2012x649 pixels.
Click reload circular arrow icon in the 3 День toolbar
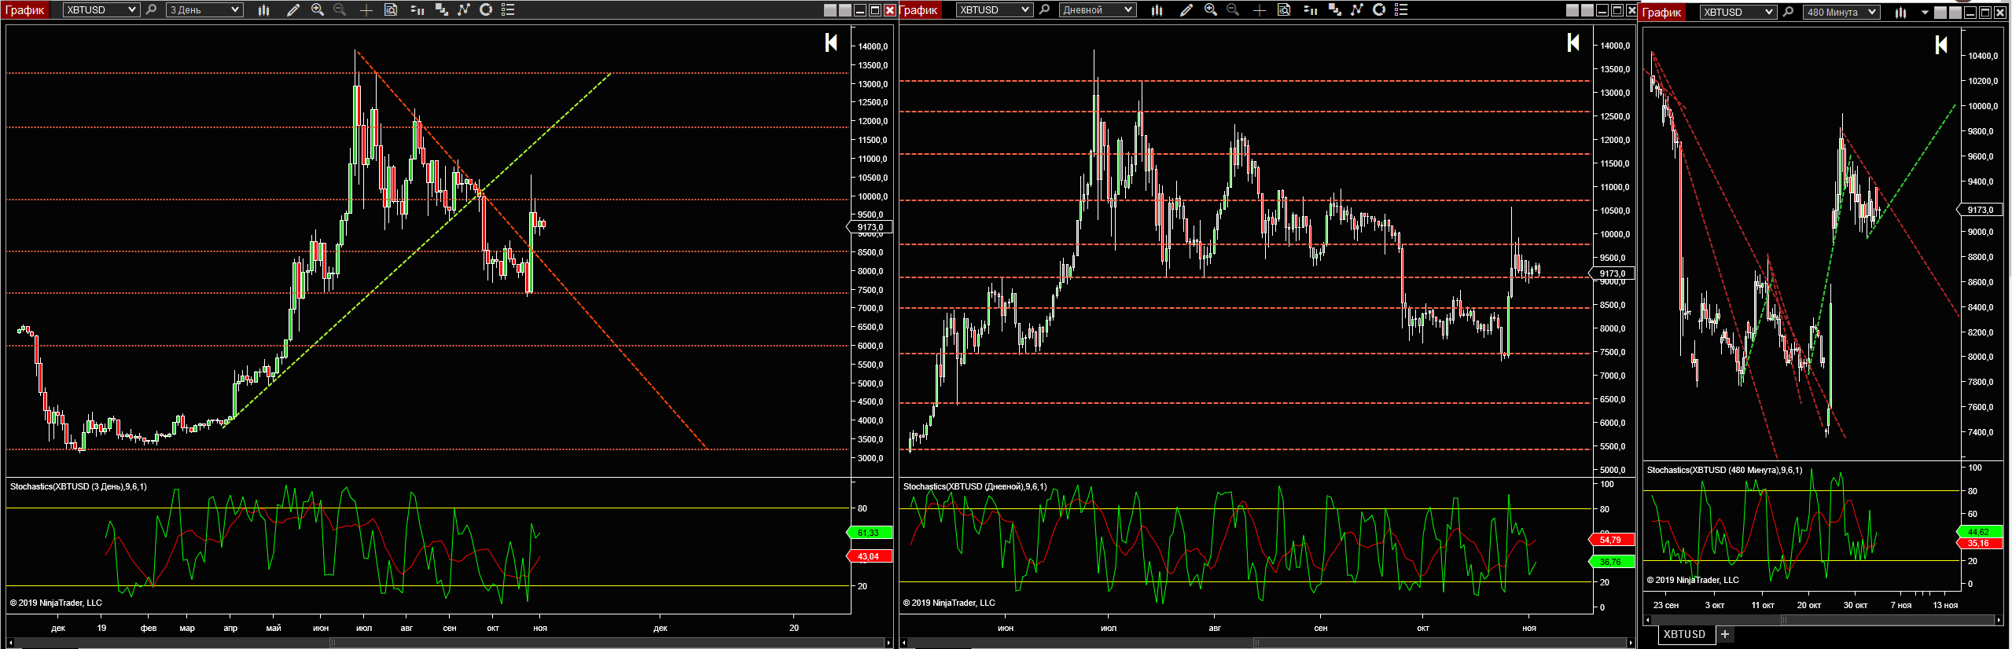pos(486,10)
